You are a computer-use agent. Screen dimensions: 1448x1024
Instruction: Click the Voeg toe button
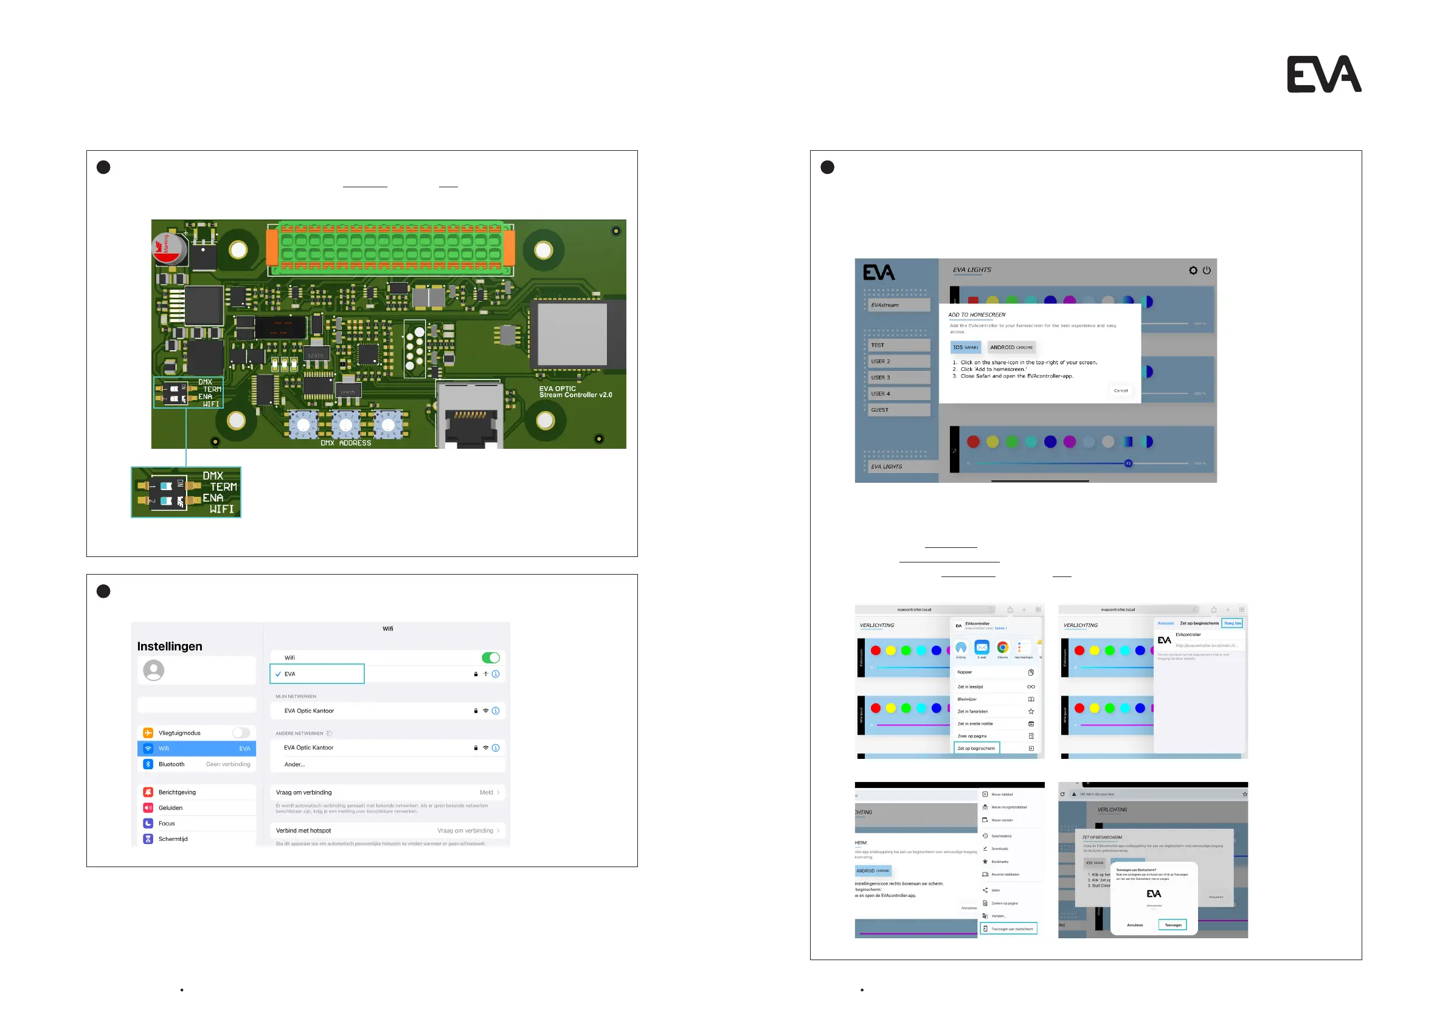tap(1232, 623)
